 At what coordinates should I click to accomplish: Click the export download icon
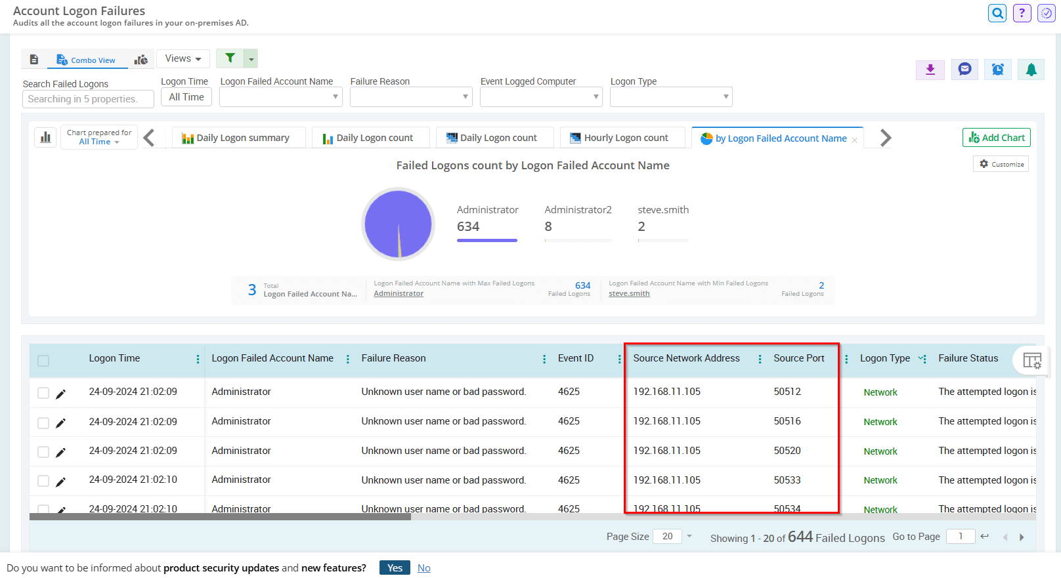click(930, 70)
